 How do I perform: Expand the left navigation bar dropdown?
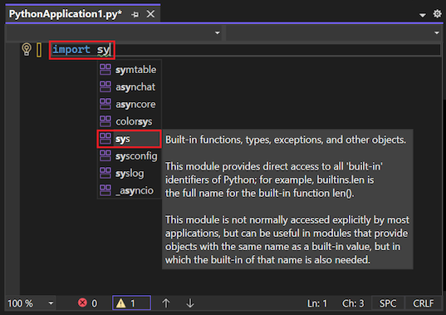218,32
